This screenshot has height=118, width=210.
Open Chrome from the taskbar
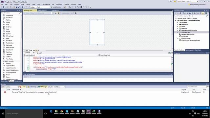62,111
